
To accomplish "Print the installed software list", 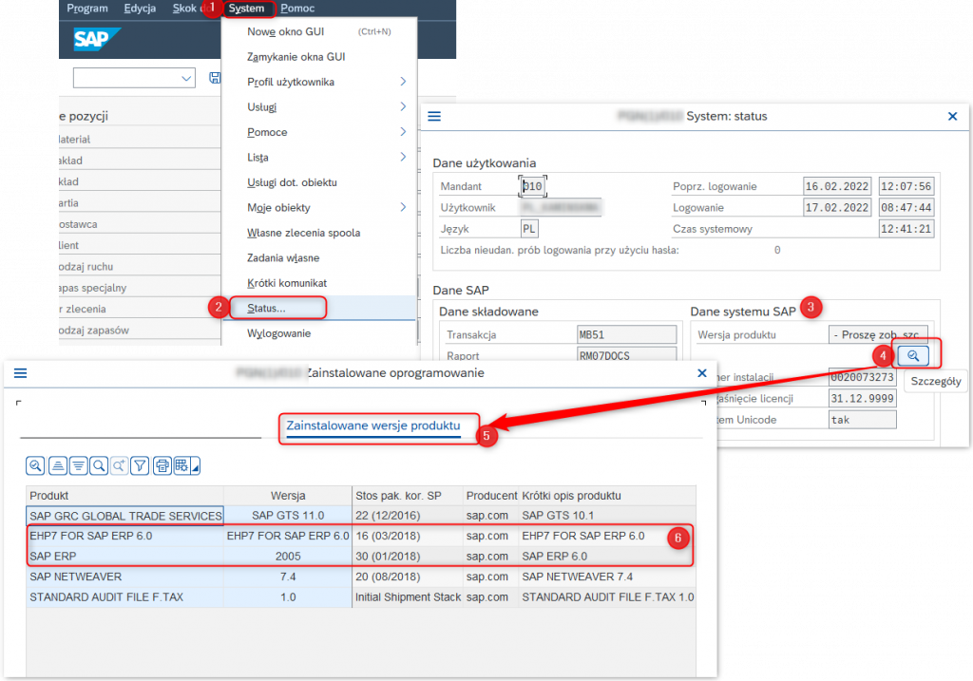I will [162, 465].
